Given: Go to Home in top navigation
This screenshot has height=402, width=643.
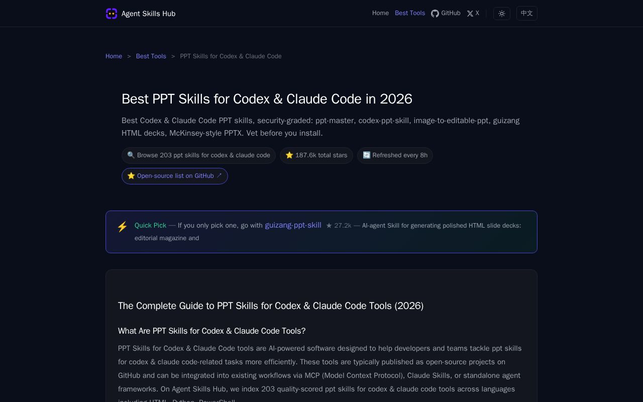Looking at the screenshot, I should click(380, 13).
